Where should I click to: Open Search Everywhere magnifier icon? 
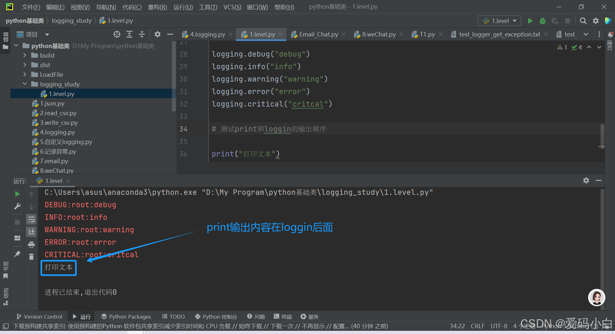[x=583, y=21]
